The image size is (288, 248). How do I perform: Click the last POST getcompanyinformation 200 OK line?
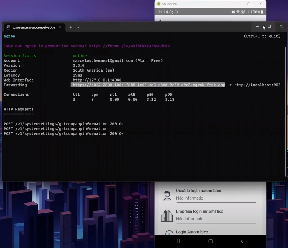coord(63,134)
